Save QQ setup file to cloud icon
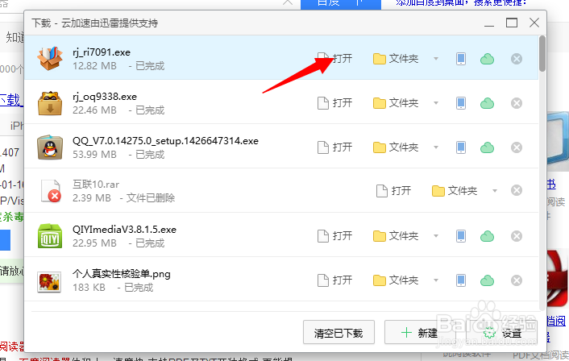The width and height of the screenshot is (569, 361). pos(487,147)
